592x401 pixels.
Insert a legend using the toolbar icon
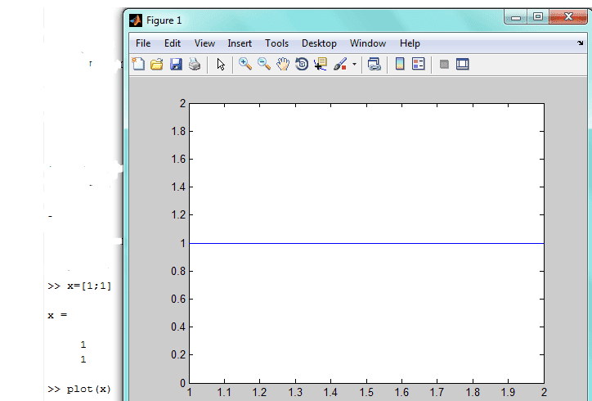[x=419, y=64]
